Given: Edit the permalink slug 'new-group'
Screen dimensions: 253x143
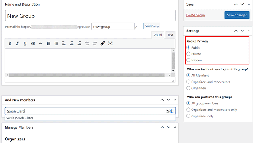Looking at the screenshot, I should [113, 27].
